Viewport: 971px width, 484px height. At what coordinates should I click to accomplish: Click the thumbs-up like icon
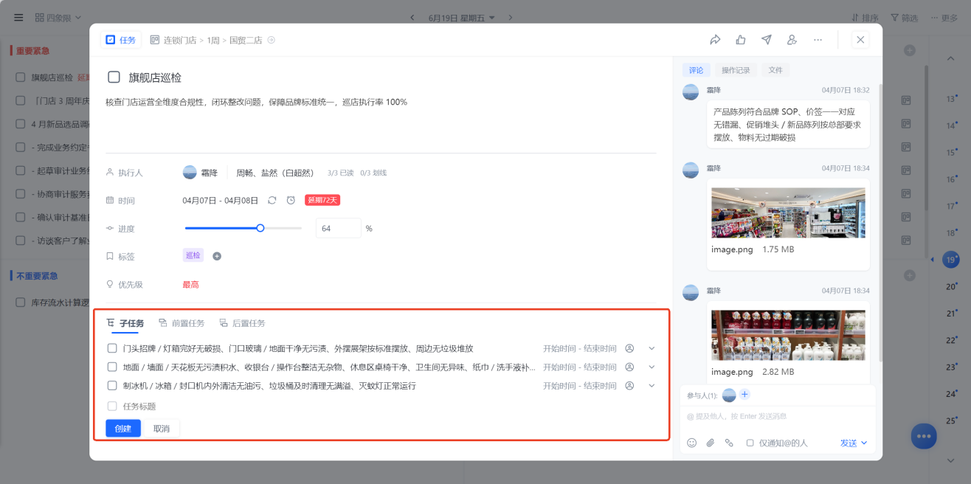point(741,40)
